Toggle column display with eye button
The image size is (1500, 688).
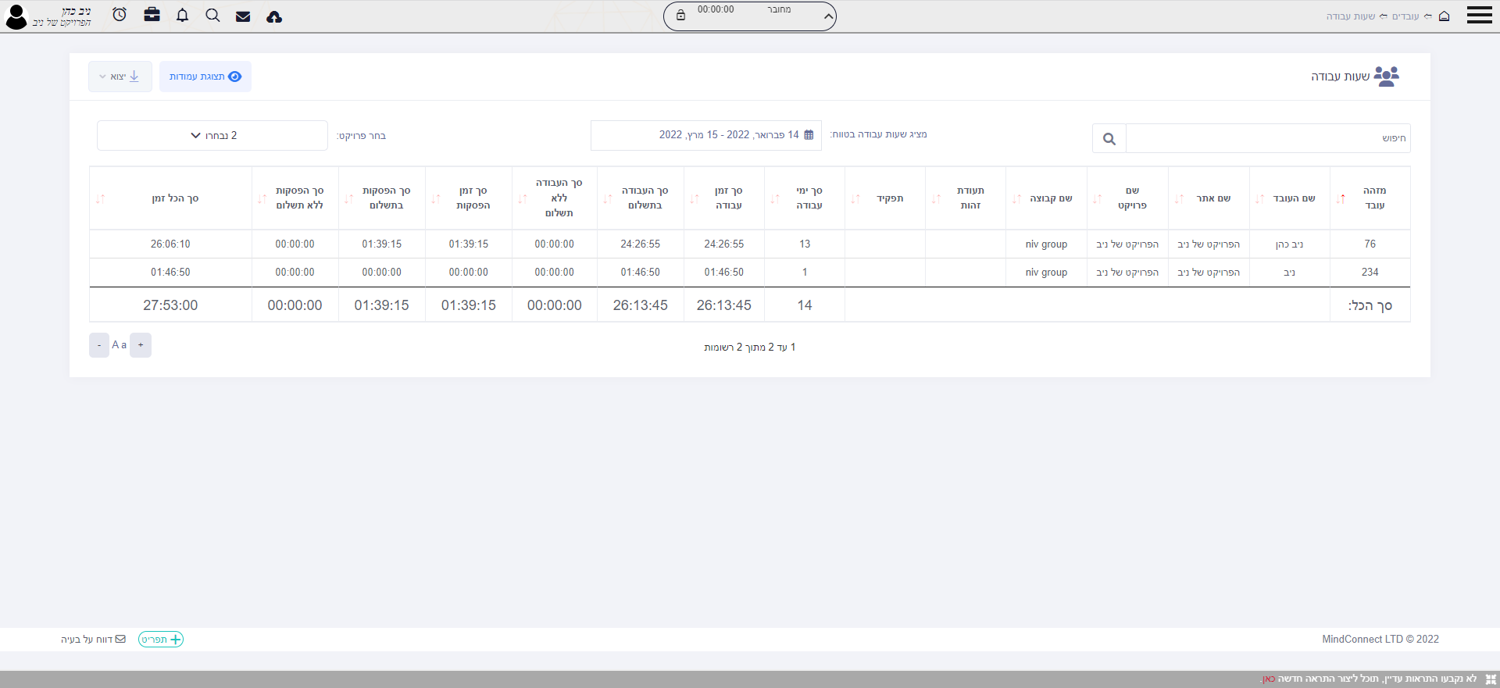pyautogui.click(x=205, y=77)
